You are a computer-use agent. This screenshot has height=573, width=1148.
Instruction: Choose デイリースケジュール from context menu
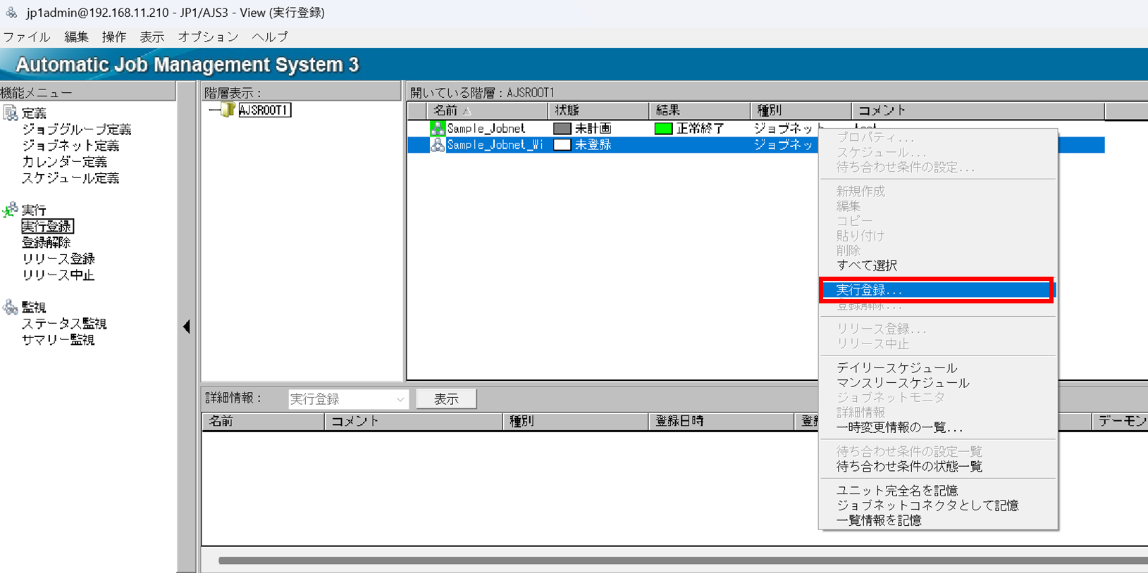[x=896, y=368]
